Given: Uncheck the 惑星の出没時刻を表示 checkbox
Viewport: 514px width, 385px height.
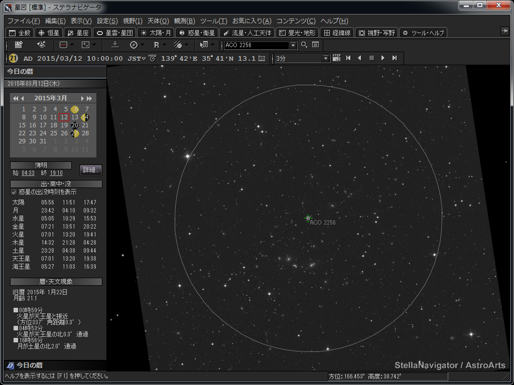Looking at the screenshot, I should tap(14, 192).
